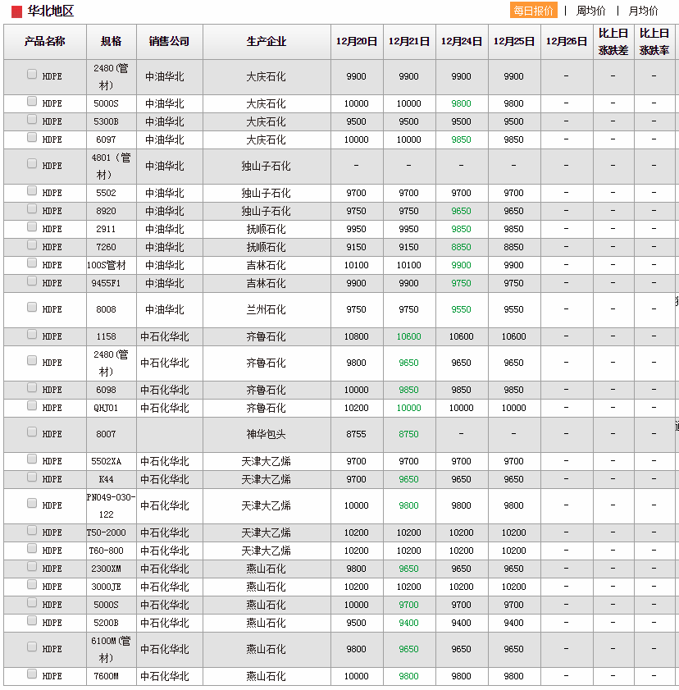Click the 比上日涨跌差 column header
The image size is (679, 690).
coord(613,42)
